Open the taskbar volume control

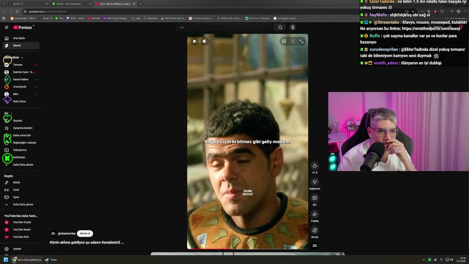(x=451, y=260)
